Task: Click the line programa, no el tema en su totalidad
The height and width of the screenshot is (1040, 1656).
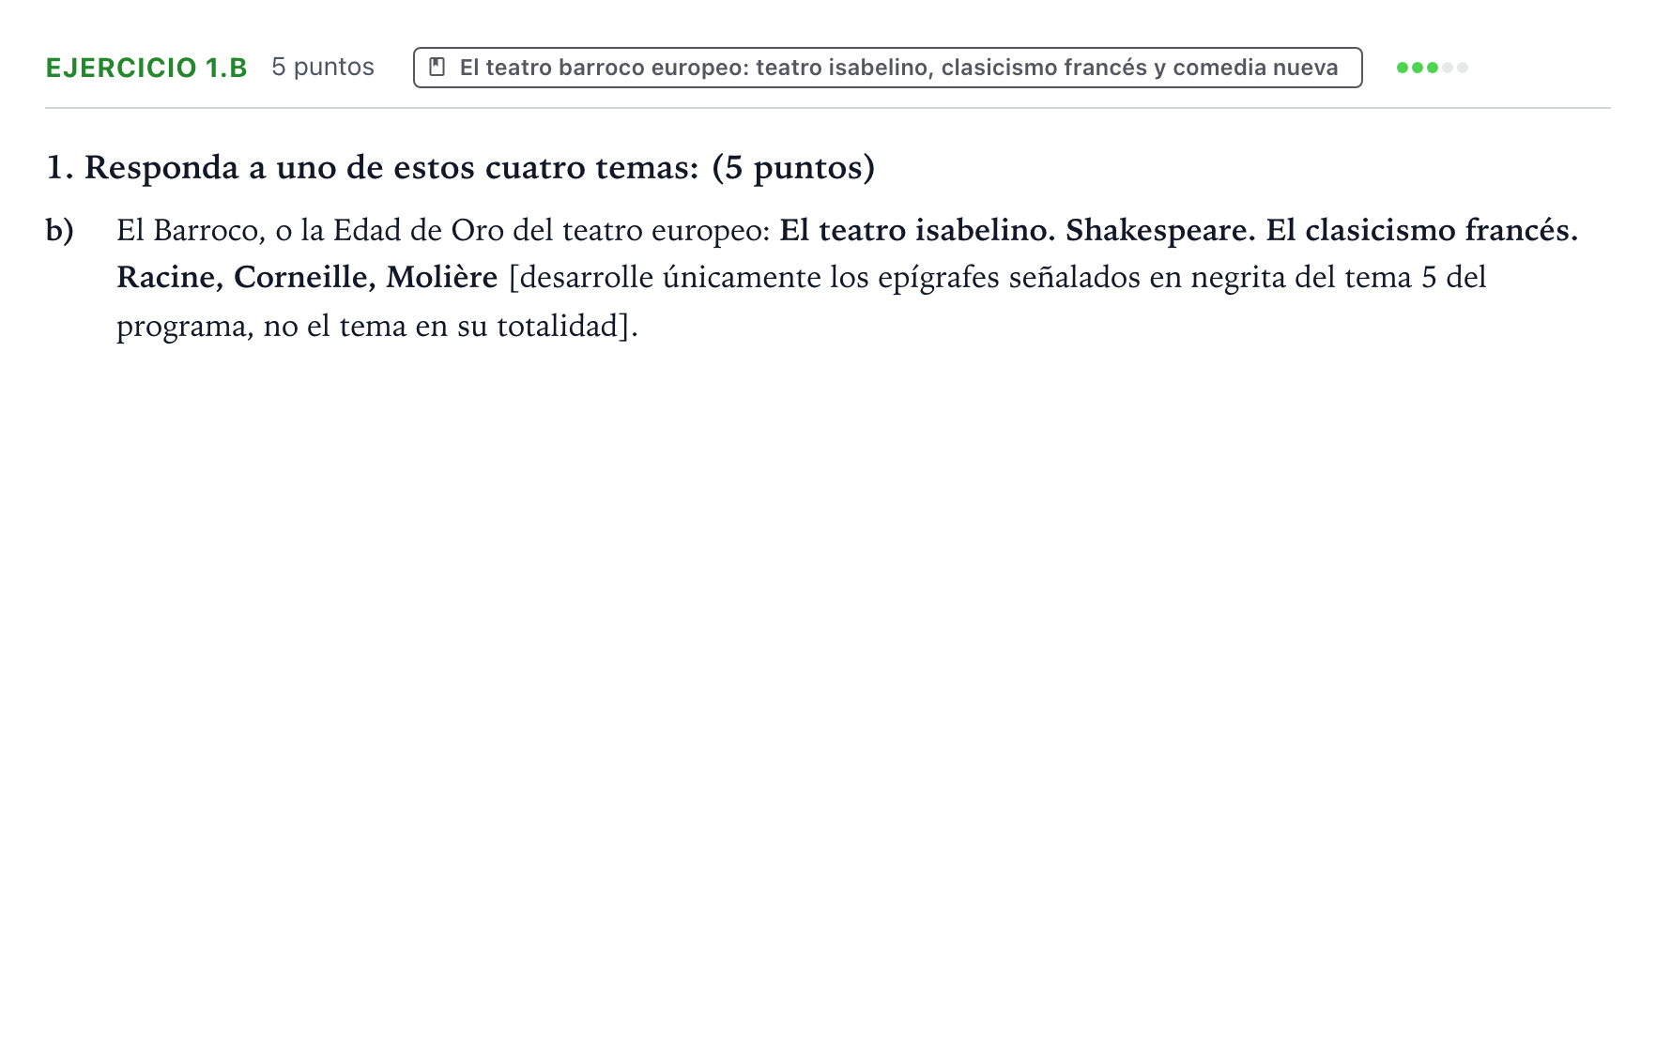Action: click(377, 327)
